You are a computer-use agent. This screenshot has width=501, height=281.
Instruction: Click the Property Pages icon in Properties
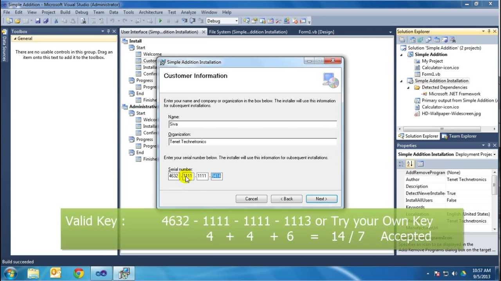[x=420, y=164]
